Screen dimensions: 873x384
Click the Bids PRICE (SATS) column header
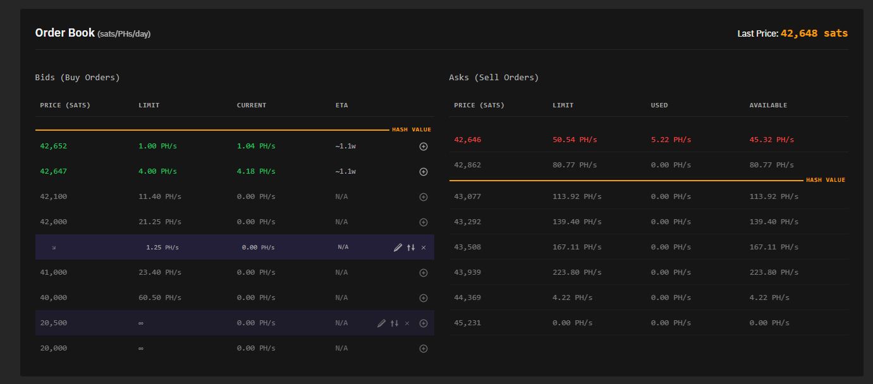tap(65, 105)
